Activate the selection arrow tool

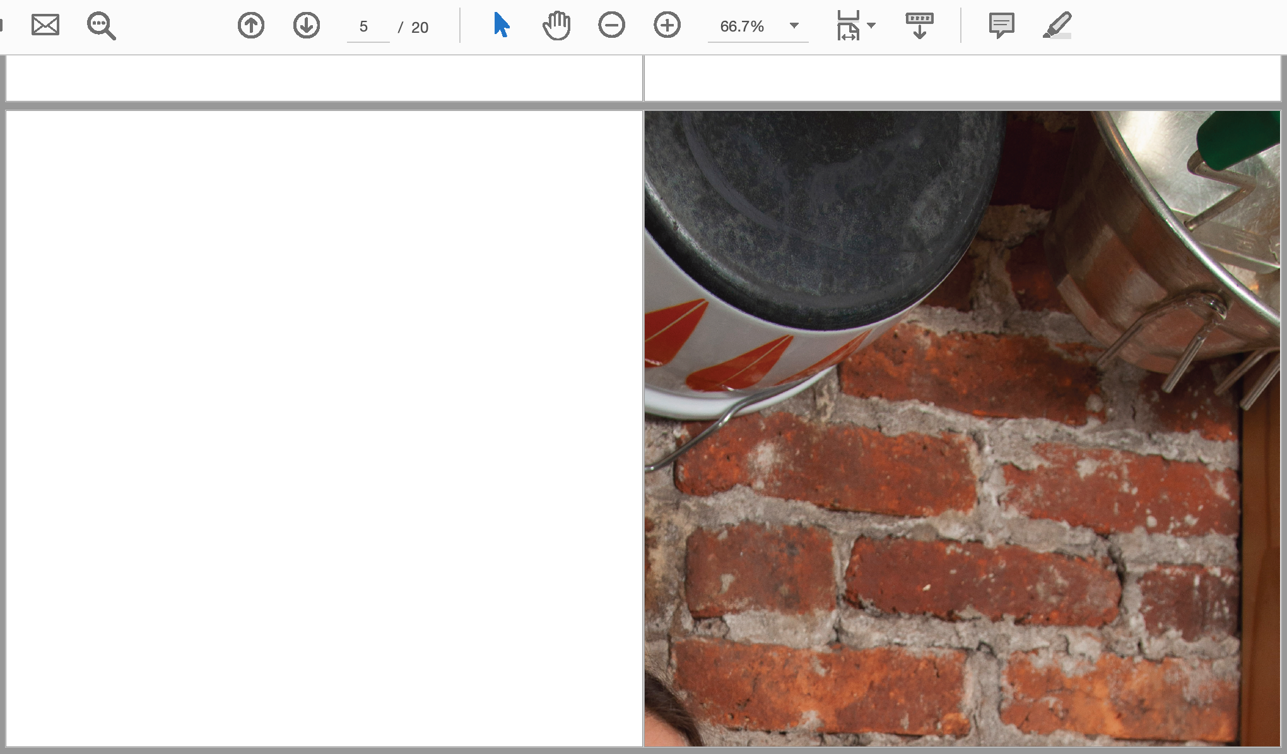(502, 25)
